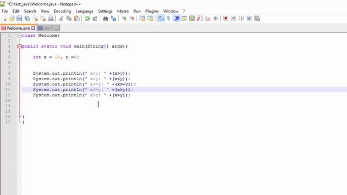The height and width of the screenshot is (195, 347).
Task: Switch to the new 1 tab
Action: tap(48, 28)
